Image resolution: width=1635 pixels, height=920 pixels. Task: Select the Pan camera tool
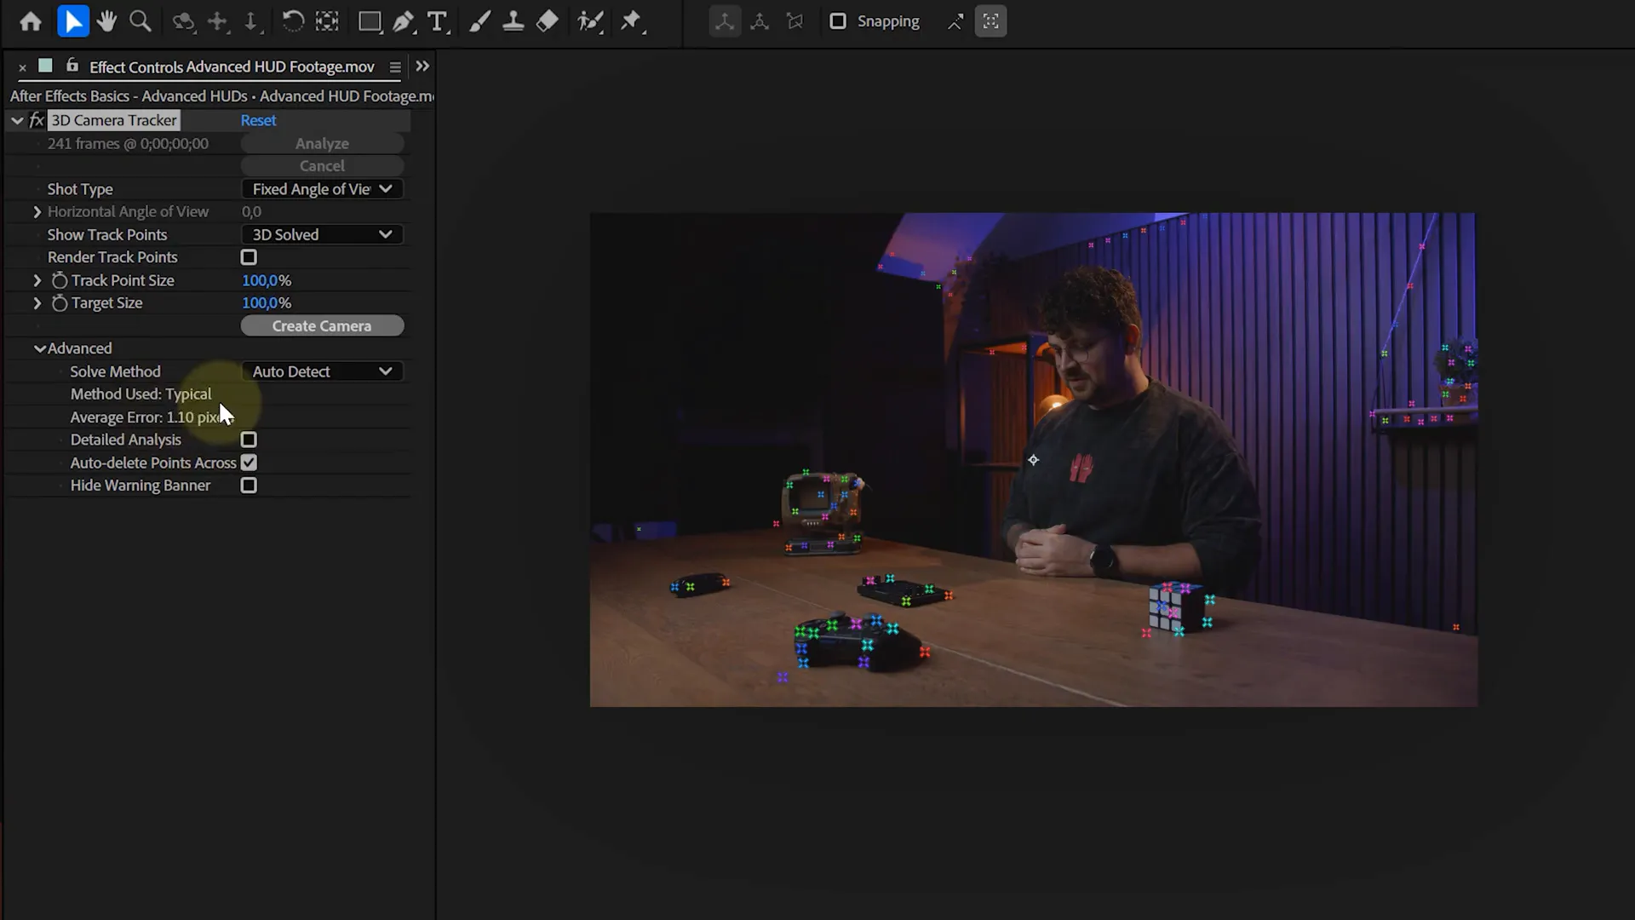click(x=218, y=21)
